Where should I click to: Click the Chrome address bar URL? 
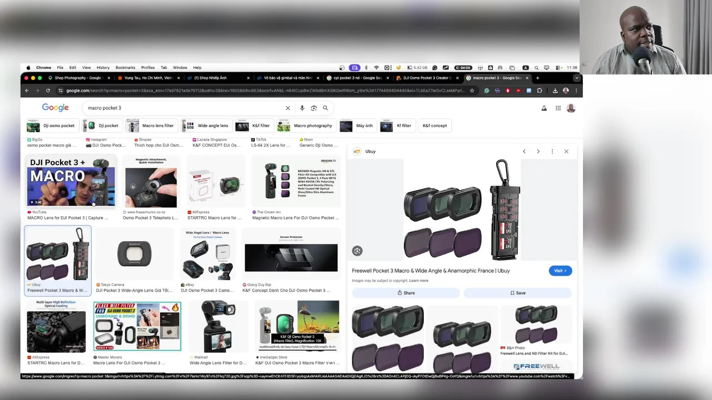tap(265, 91)
